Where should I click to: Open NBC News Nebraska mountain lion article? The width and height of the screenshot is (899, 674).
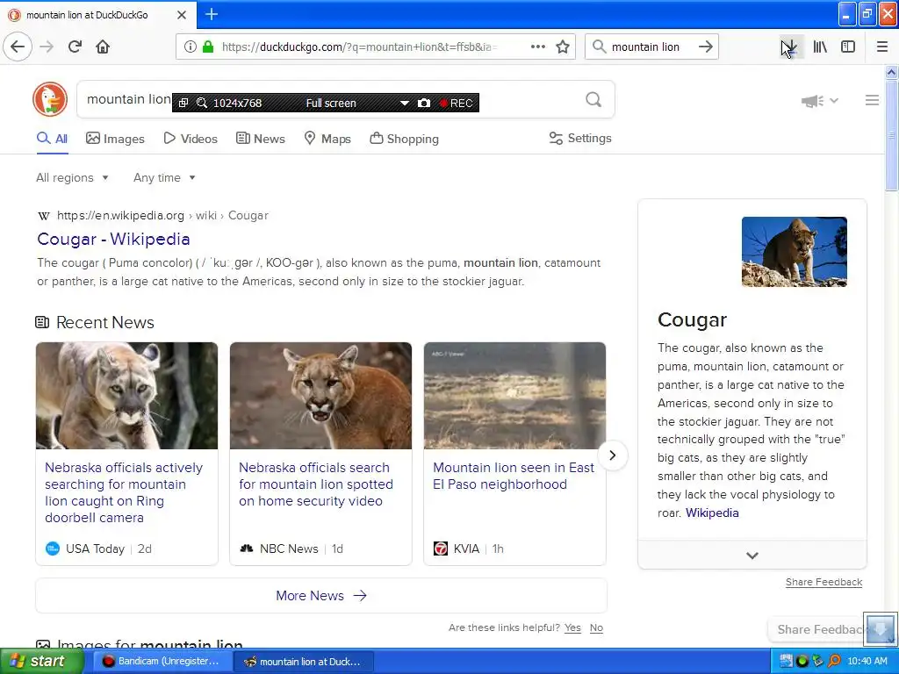[x=316, y=484]
